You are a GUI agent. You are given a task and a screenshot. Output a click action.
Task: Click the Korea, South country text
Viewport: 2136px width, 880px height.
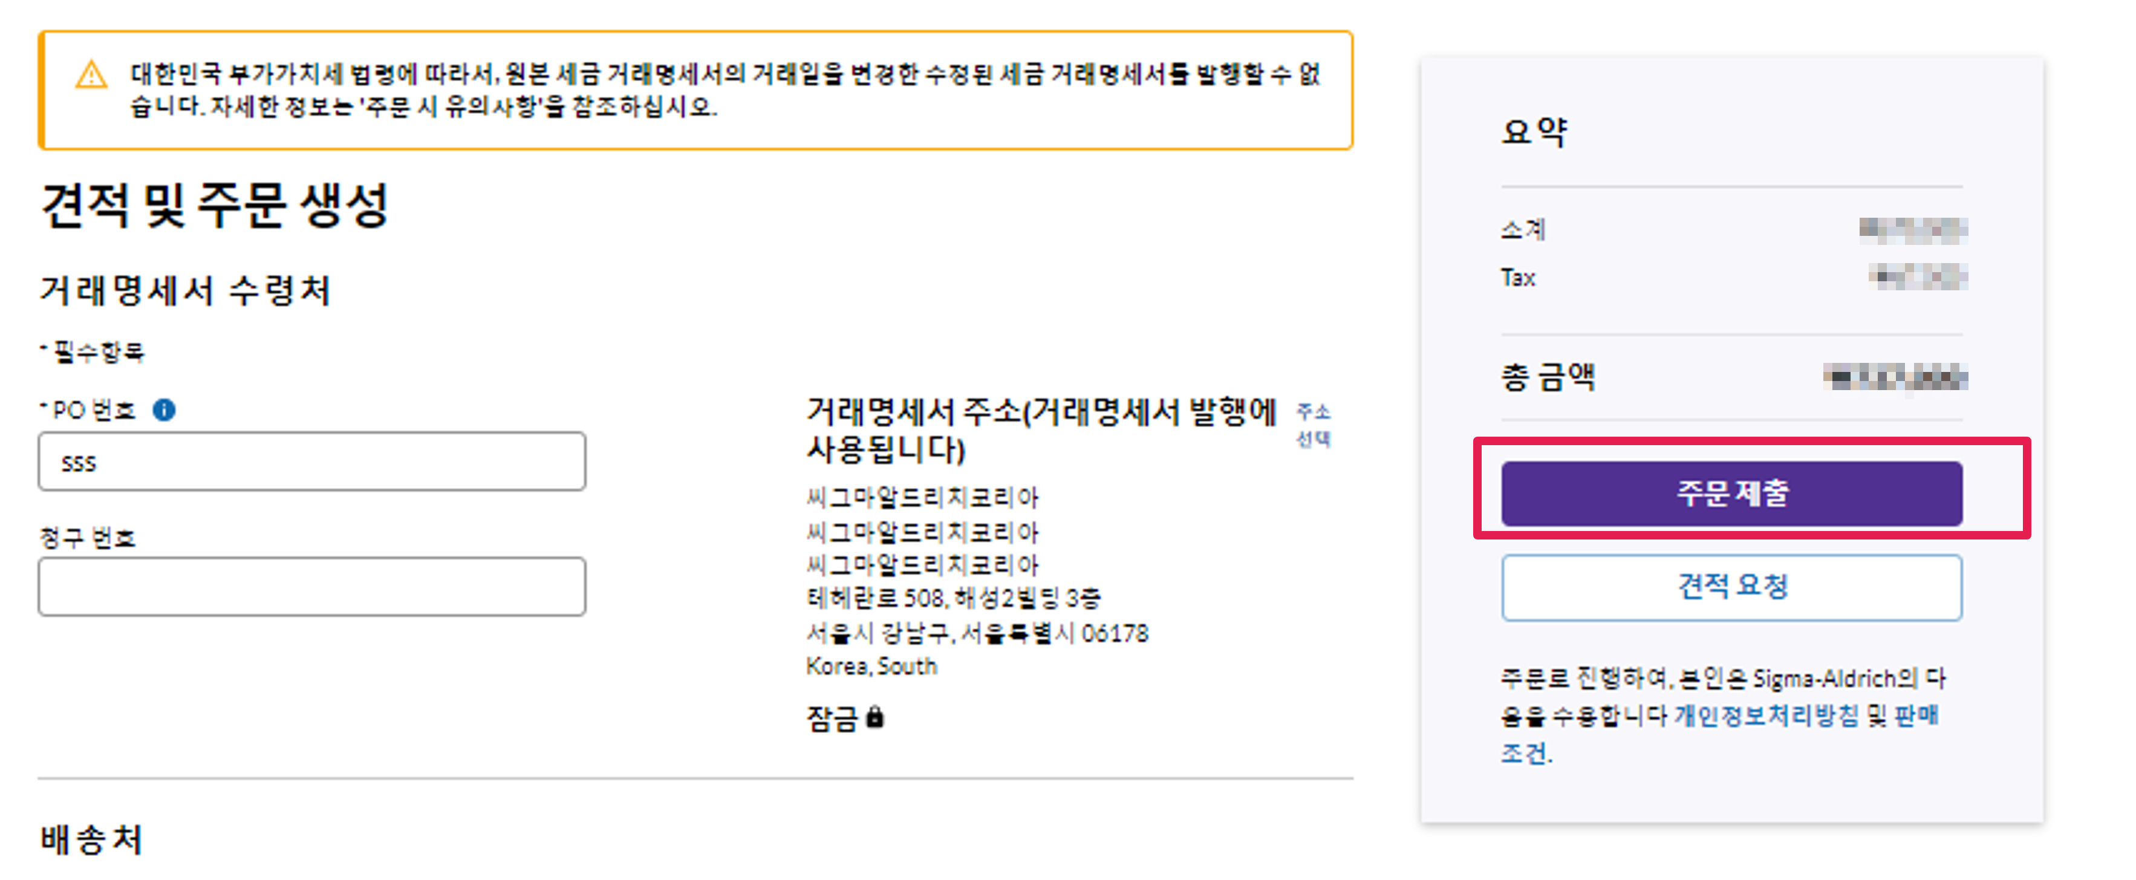(x=871, y=666)
